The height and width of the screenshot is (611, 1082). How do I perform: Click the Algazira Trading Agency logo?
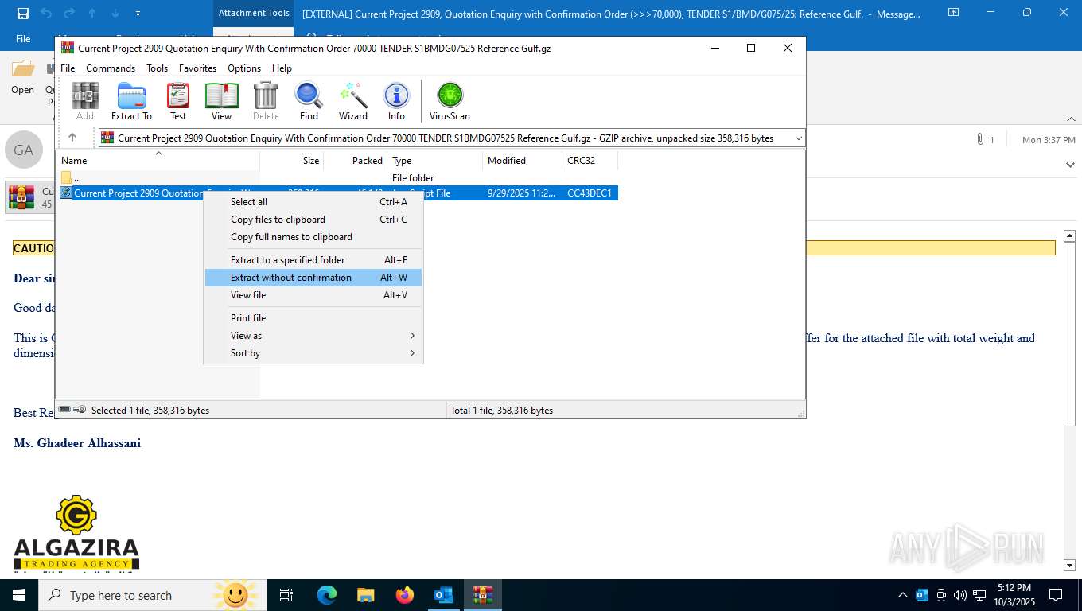point(76,532)
